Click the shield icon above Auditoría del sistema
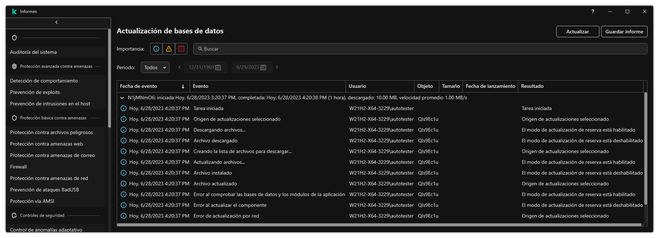This screenshot has width=659, height=238. click(14, 38)
